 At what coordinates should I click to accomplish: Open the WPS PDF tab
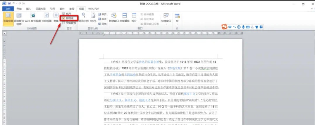[94, 9]
